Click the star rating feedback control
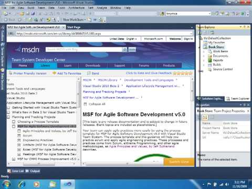Viewport: 252px width, 189px height. [x=183, y=73]
